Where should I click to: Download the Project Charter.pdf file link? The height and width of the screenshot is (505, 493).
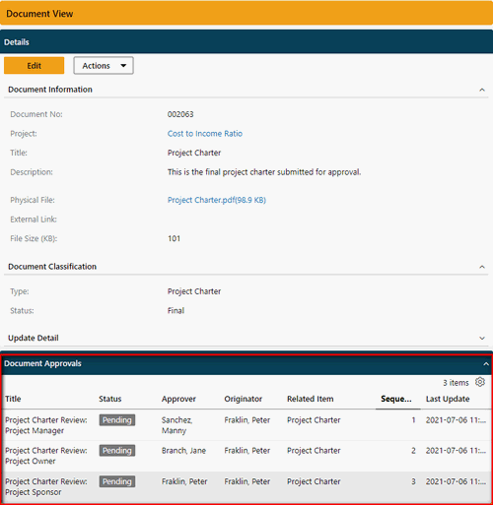pos(217,200)
